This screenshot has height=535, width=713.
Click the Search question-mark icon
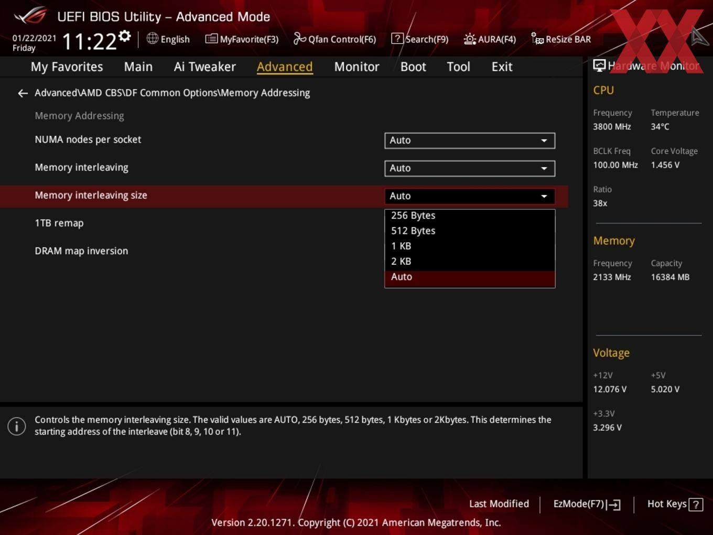point(397,39)
